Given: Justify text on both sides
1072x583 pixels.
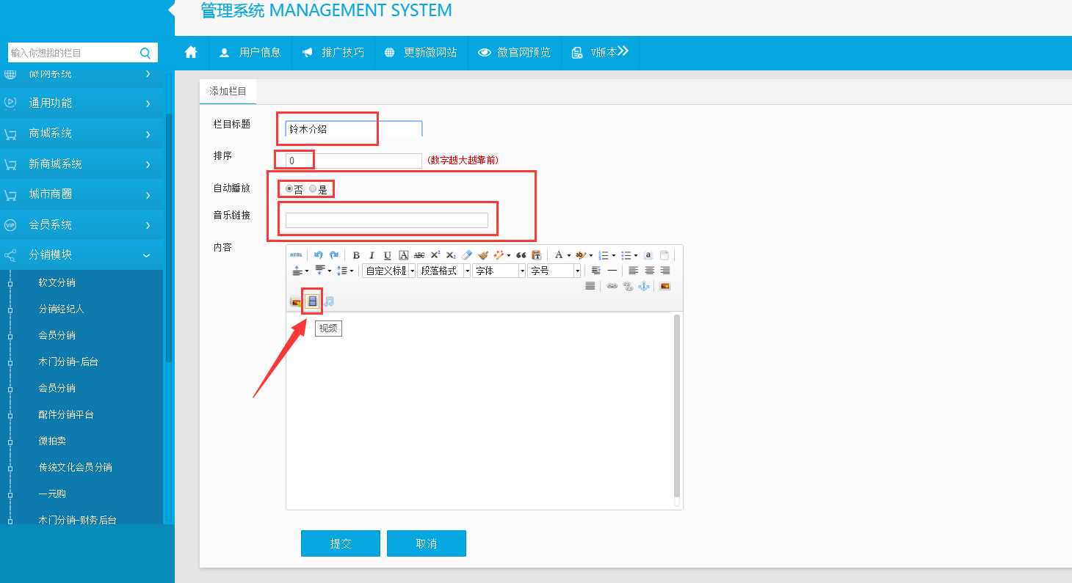Looking at the screenshot, I should tap(590, 286).
